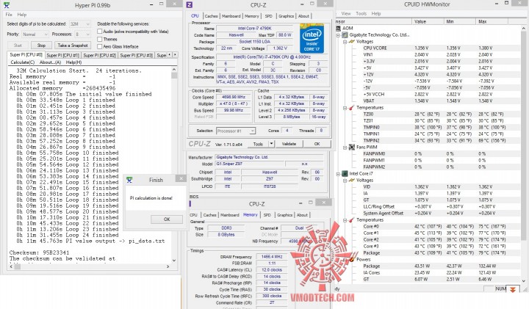
Task: Click the Value column header in HWMonitor
Action: [428, 21]
